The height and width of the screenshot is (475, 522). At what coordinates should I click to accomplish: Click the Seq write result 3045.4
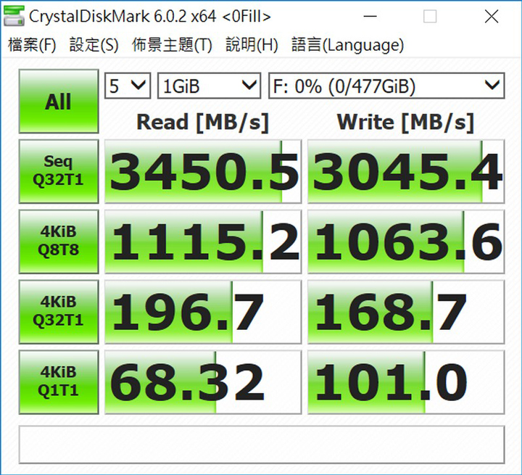(406, 171)
